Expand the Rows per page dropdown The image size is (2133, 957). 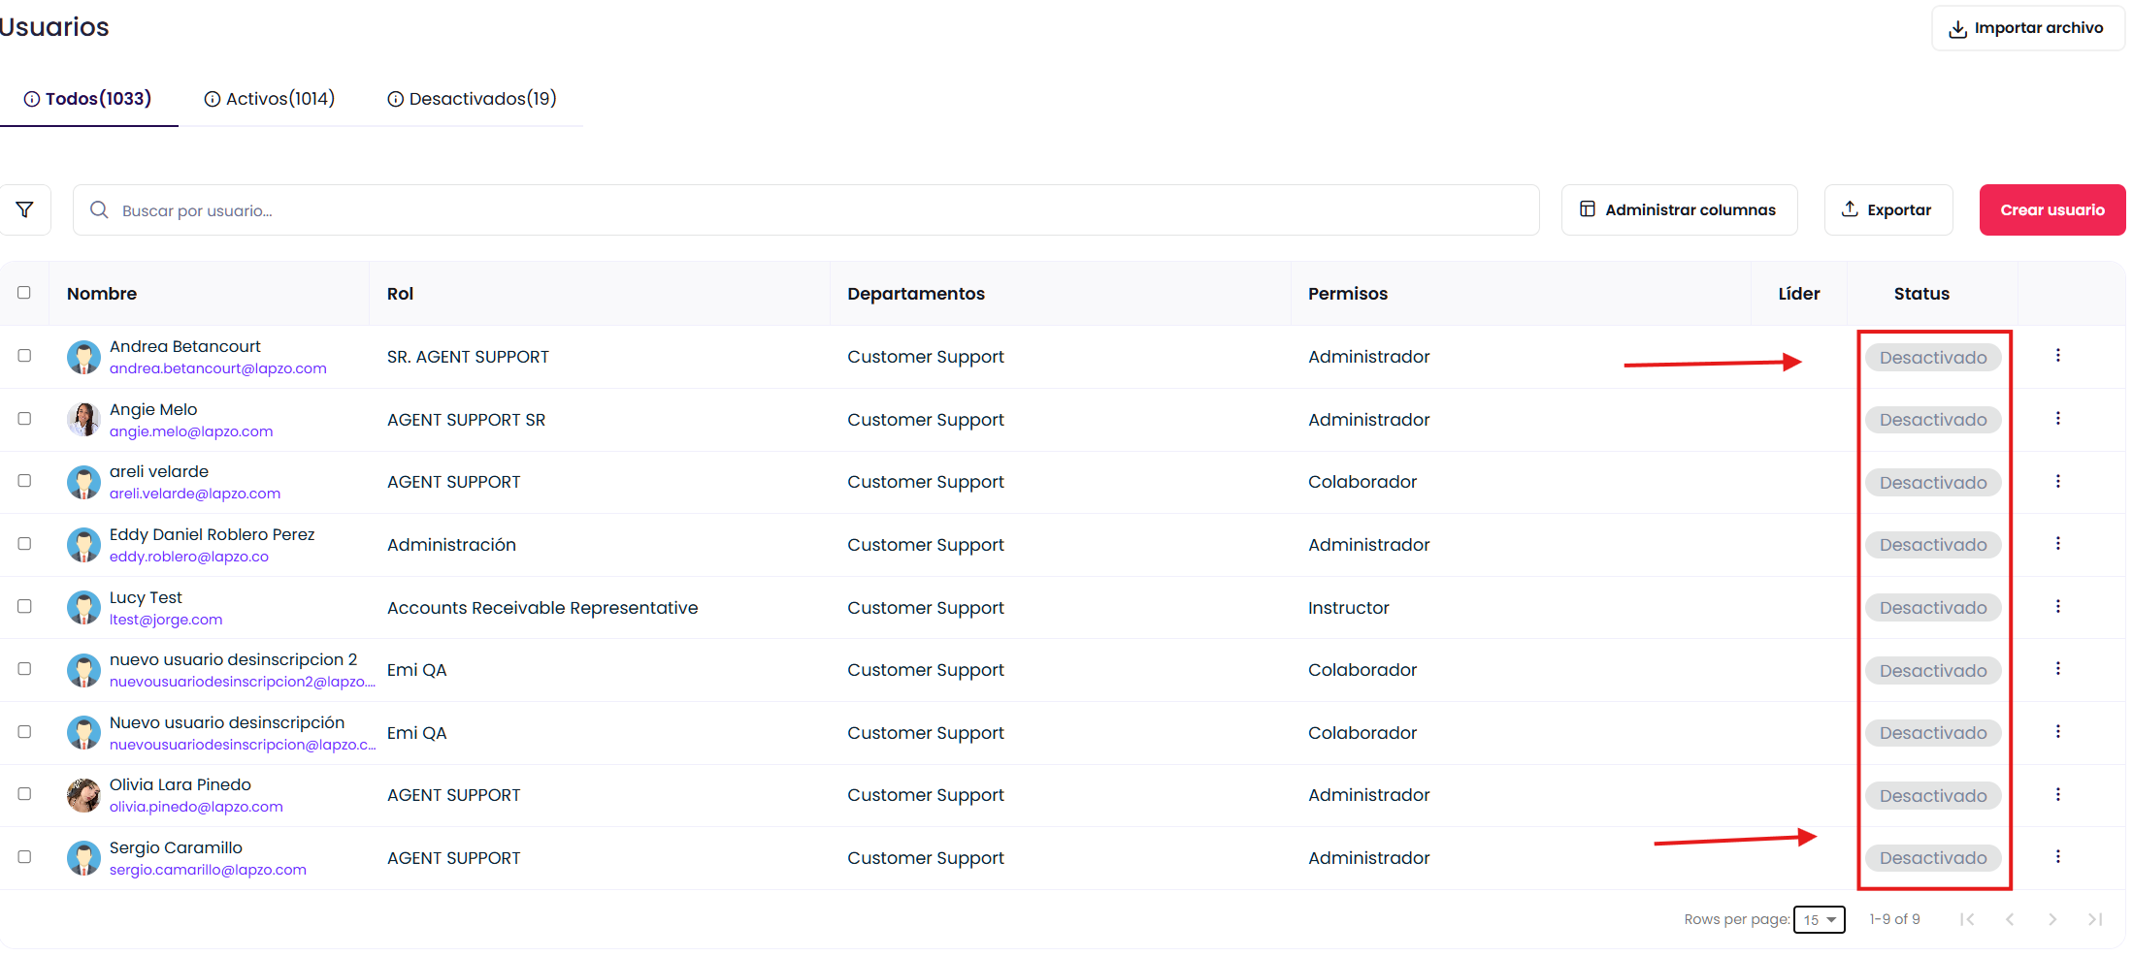click(1819, 919)
